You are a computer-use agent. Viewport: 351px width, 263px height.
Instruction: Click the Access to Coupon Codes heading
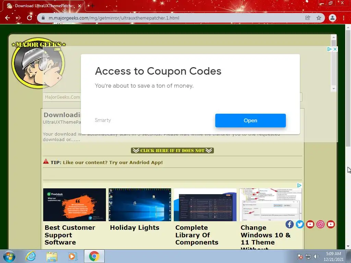(x=158, y=71)
